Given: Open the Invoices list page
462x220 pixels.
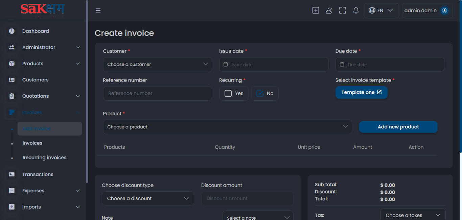Looking at the screenshot, I should 32,143.
